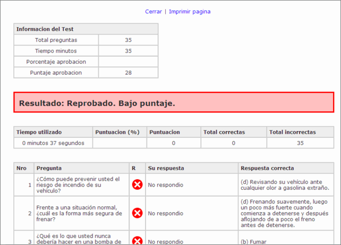341x245 pixels.
Task: Click the Su respuesta column header
Action: (x=166, y=168)
